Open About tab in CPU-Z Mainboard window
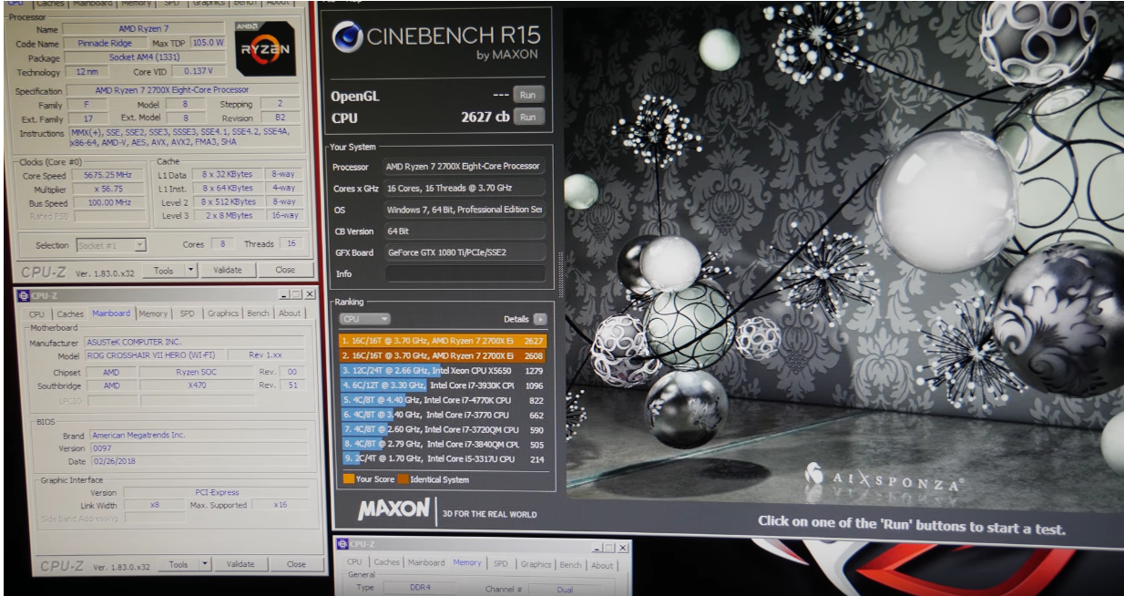1124x596 pixels. [290, 313]
